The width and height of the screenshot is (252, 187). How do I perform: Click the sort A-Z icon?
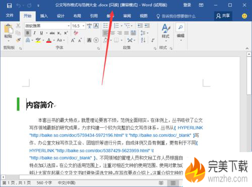coord(143,40)
